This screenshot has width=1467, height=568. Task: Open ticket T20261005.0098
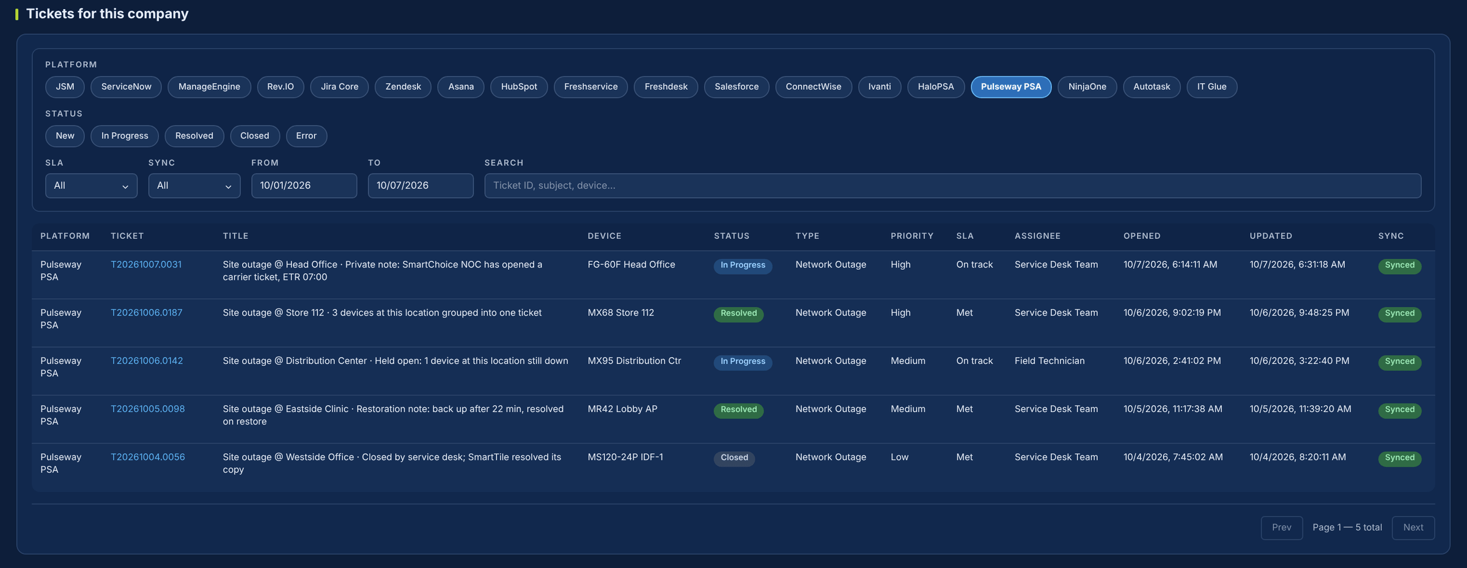click(x=148, y=409)
